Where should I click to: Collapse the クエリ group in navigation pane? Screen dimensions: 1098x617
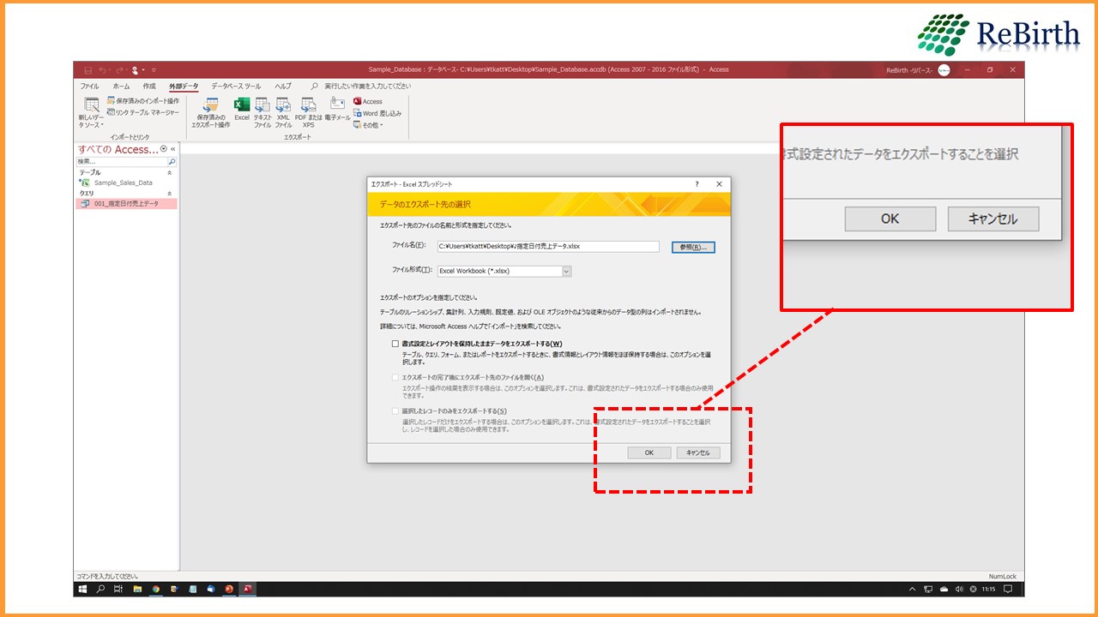point(169,194)
